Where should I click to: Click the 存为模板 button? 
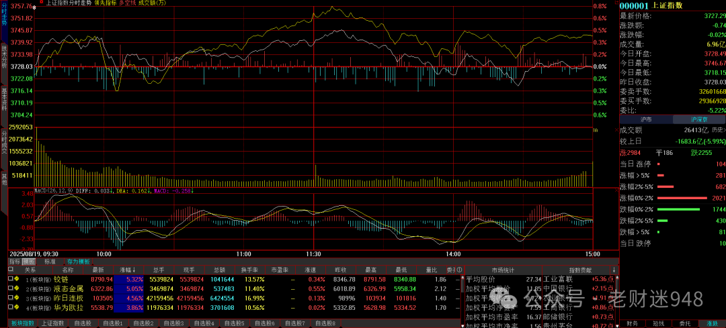pos(78,262)
